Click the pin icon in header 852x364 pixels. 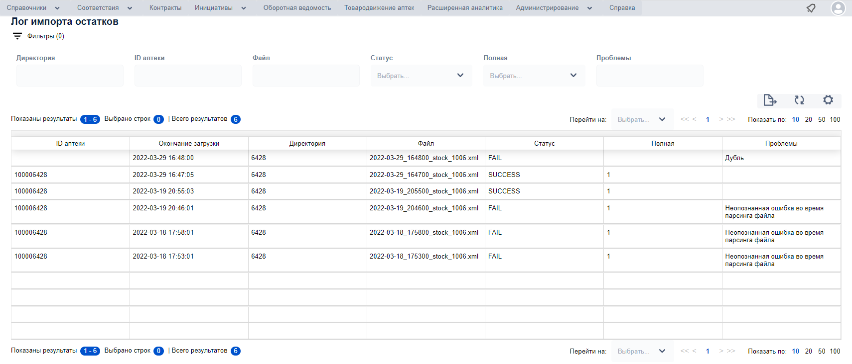811,8
